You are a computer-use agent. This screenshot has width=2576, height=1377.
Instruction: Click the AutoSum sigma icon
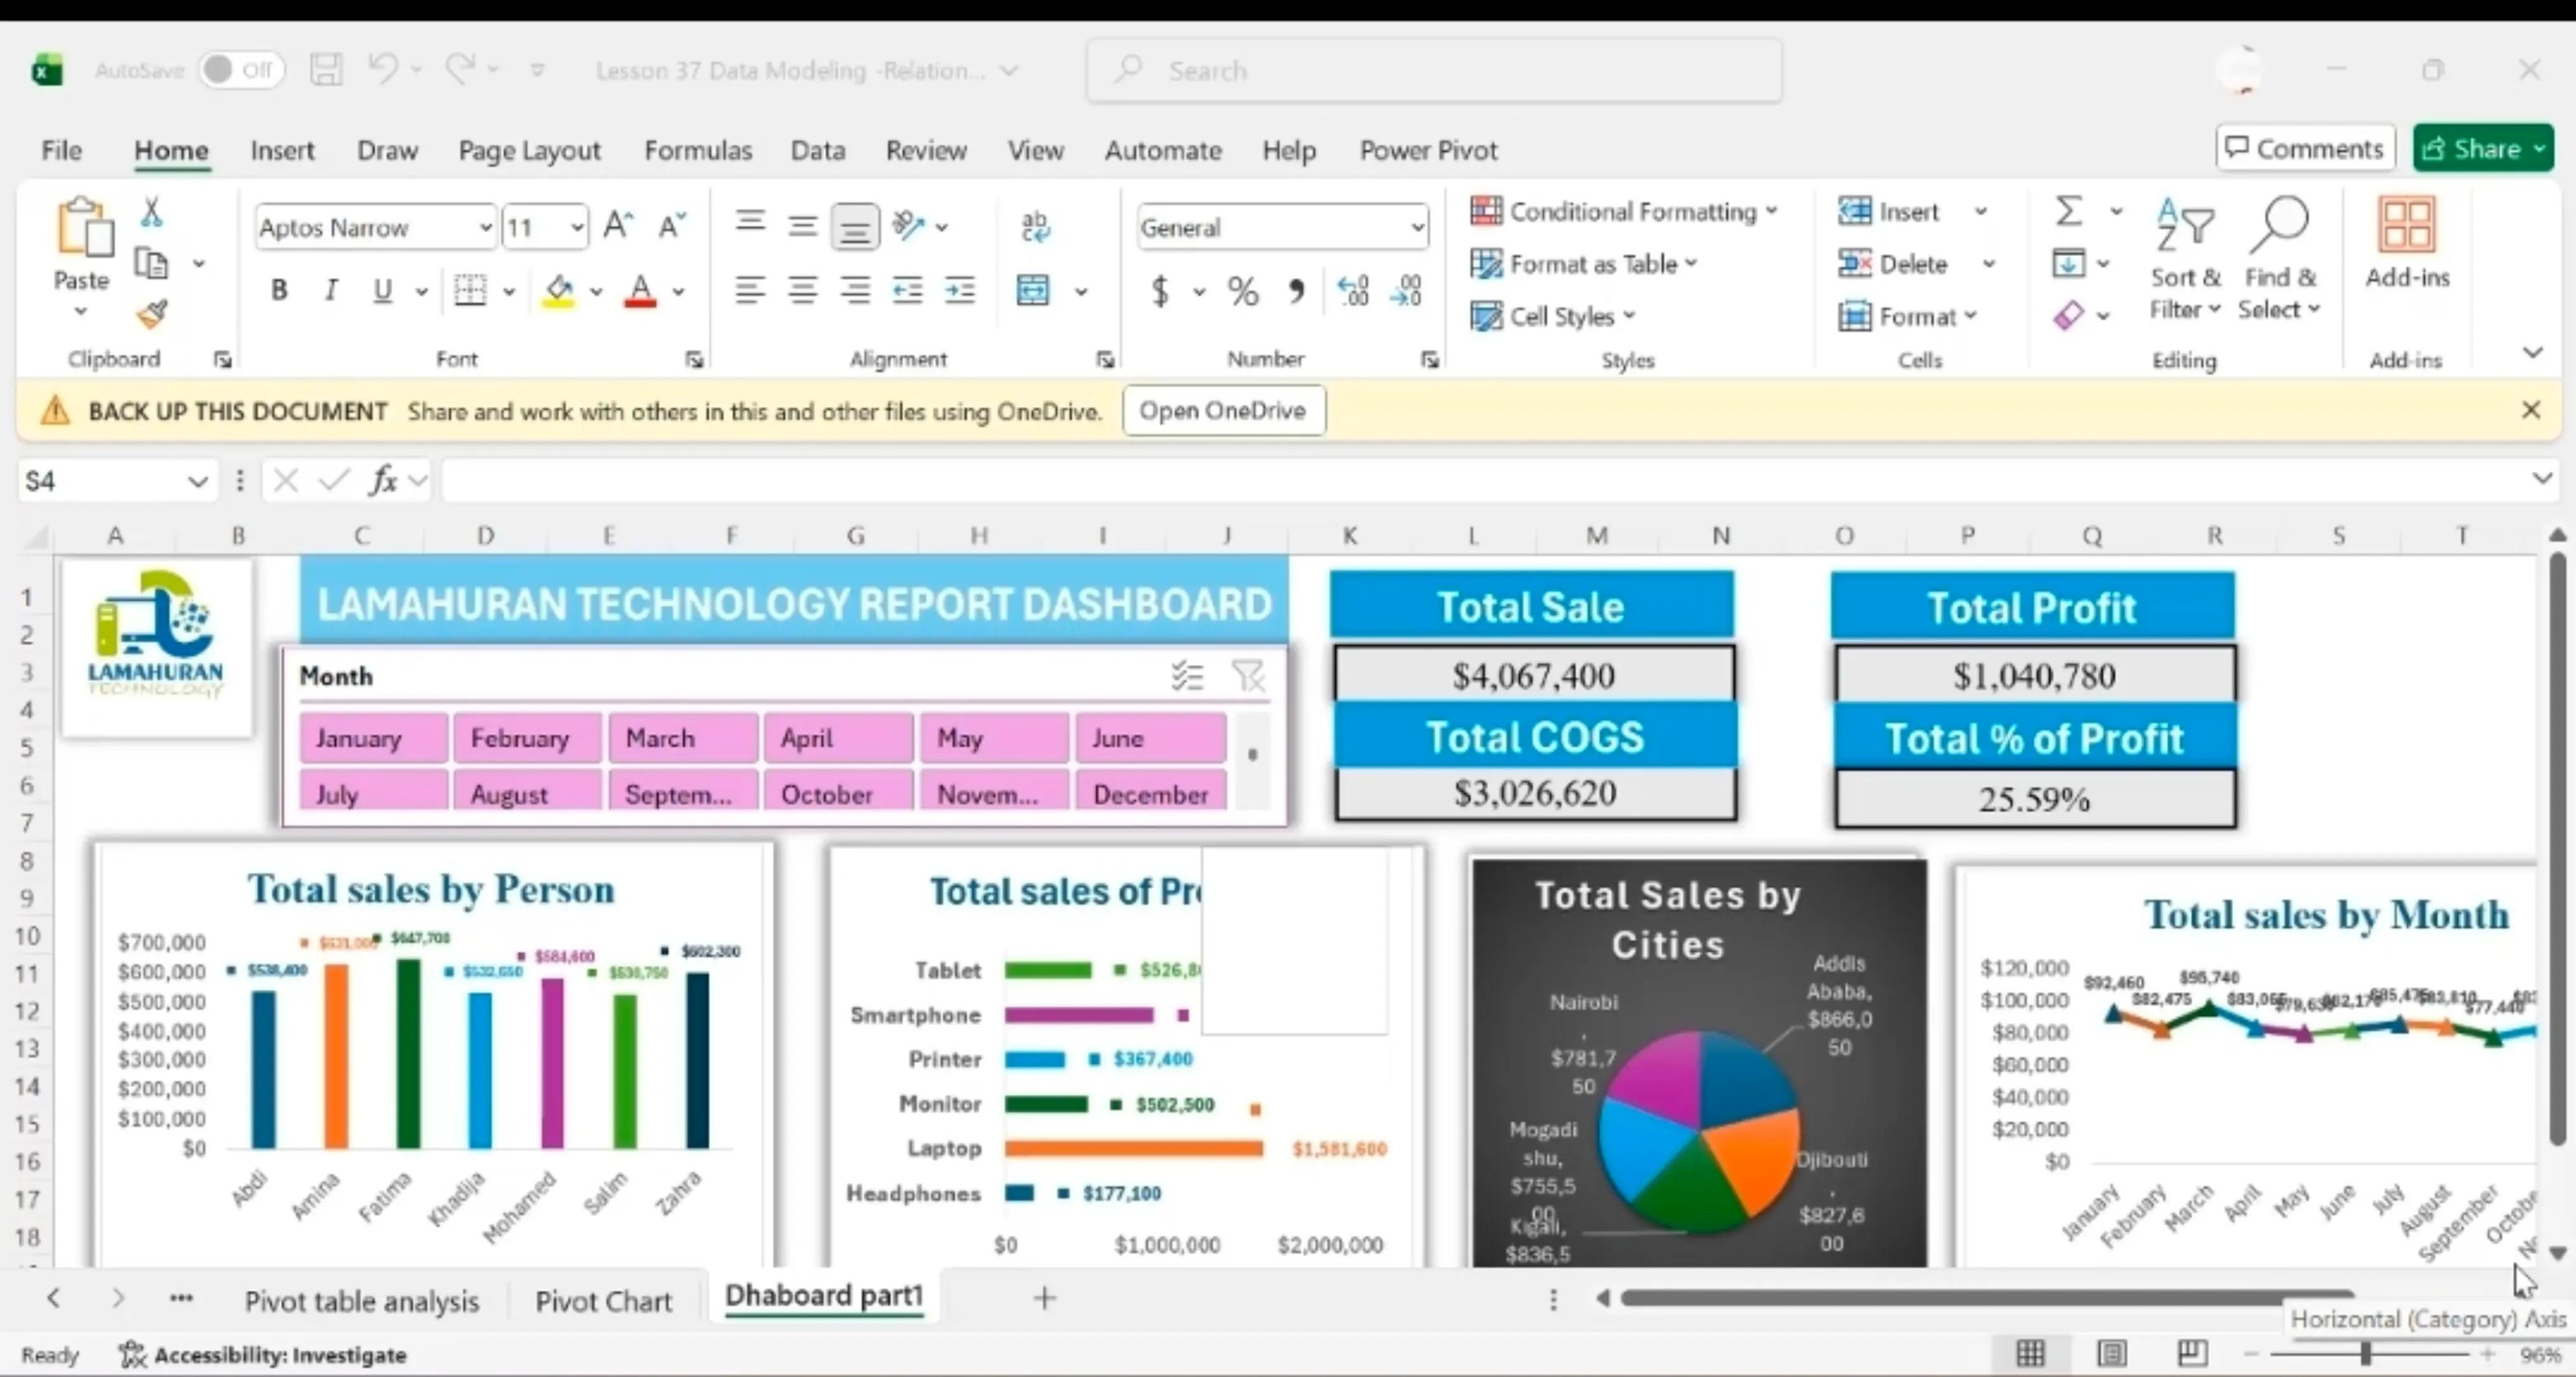2068,211
